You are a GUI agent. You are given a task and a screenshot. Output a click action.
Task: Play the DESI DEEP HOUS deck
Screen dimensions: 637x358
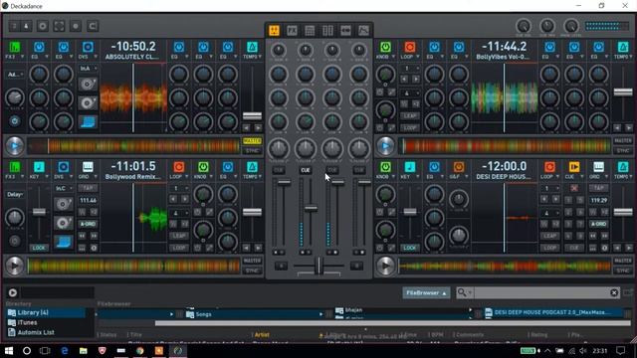[x=385, y=266]
